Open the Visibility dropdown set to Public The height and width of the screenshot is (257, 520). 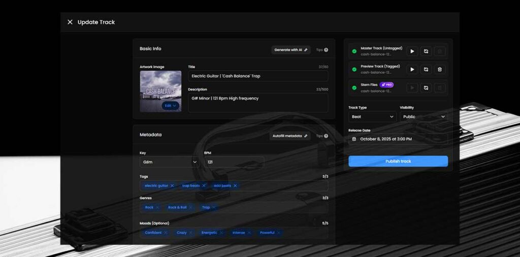(x=423, y=117)
